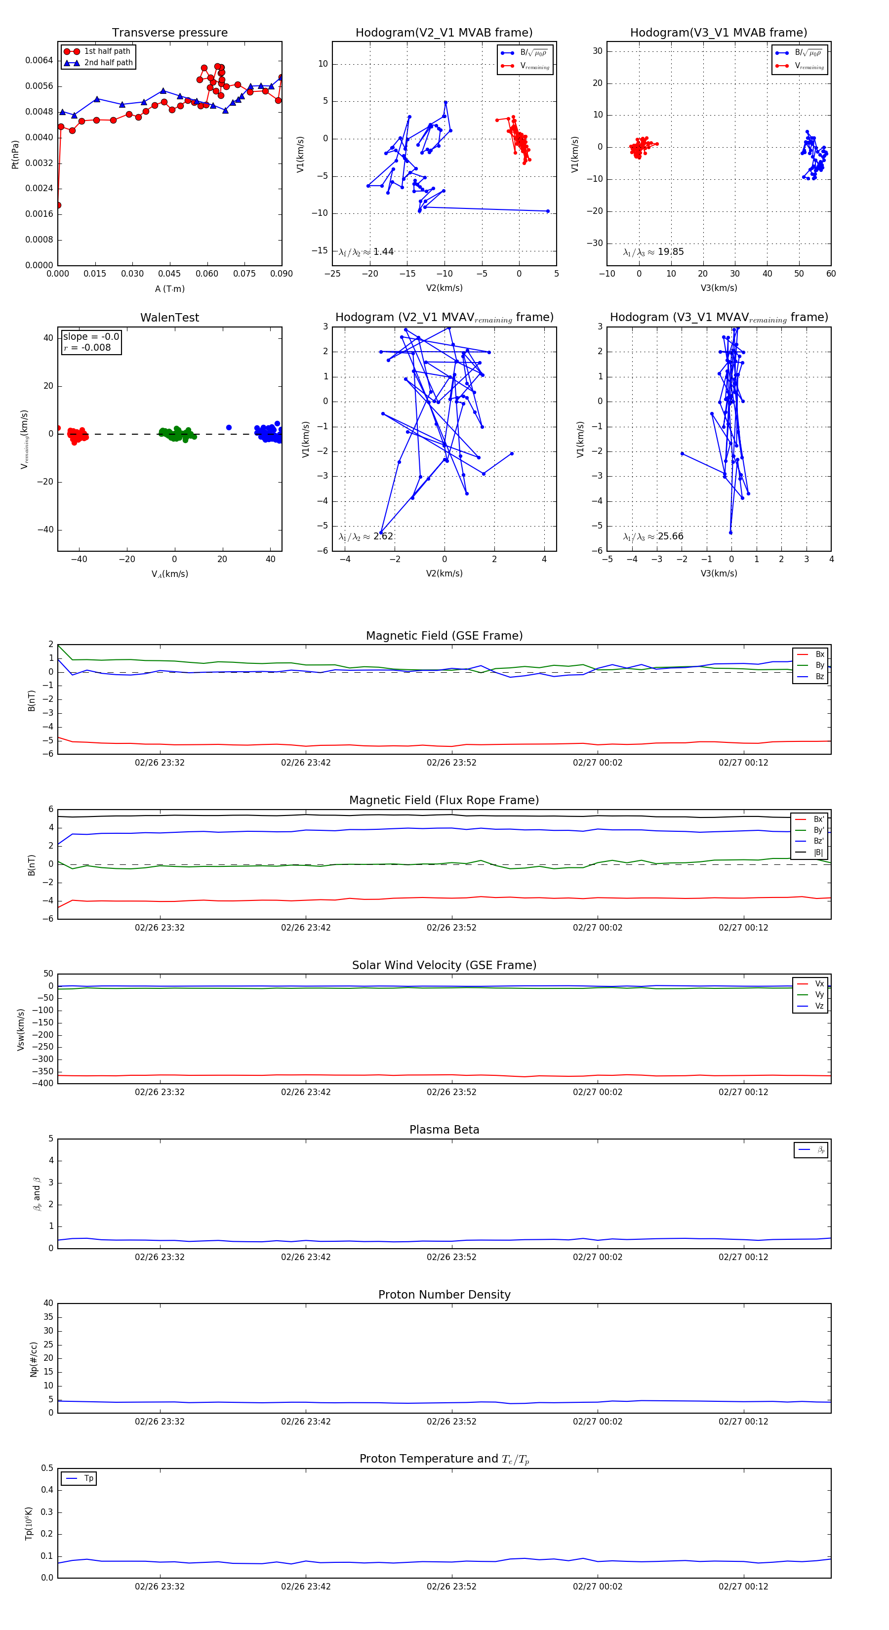Viewport: 889px width, 1630px height.
Task: Click the 'Magnetic Field (Flux Rope Frame)' title
Action: click(444, 801)
